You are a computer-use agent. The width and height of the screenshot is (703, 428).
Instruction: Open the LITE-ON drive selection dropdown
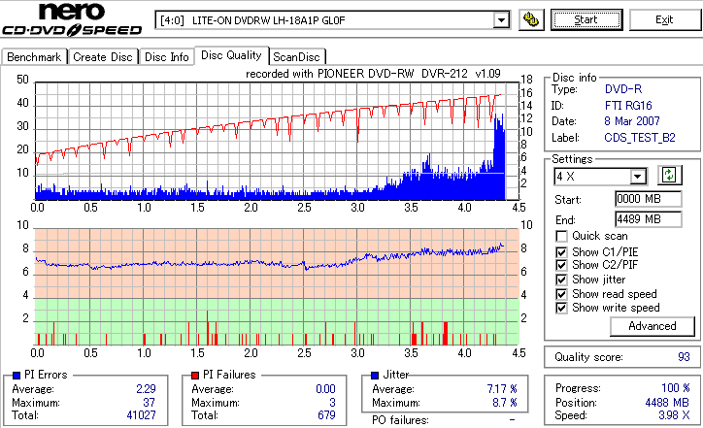point(501,20)
